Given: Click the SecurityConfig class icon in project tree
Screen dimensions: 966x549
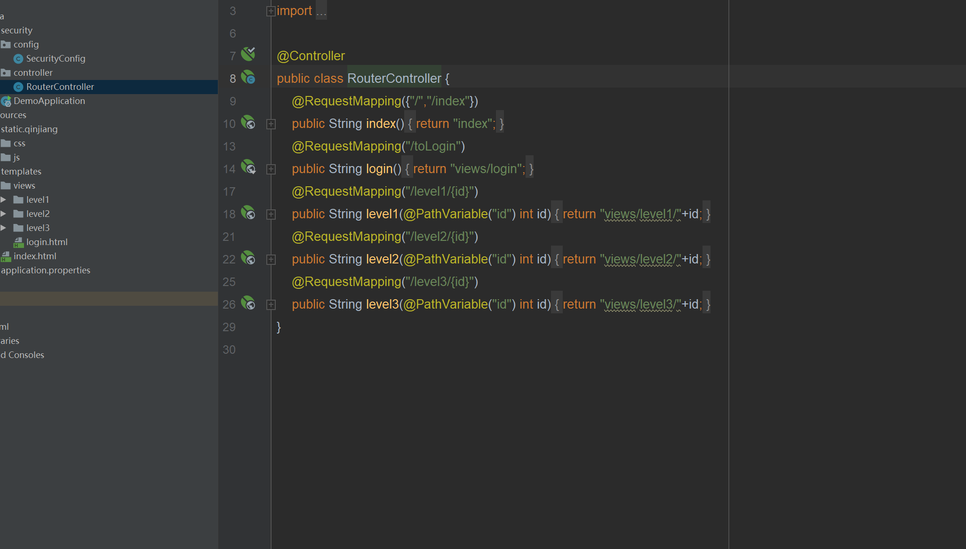Looking at the screenshot, I should (x=18, y=59).
